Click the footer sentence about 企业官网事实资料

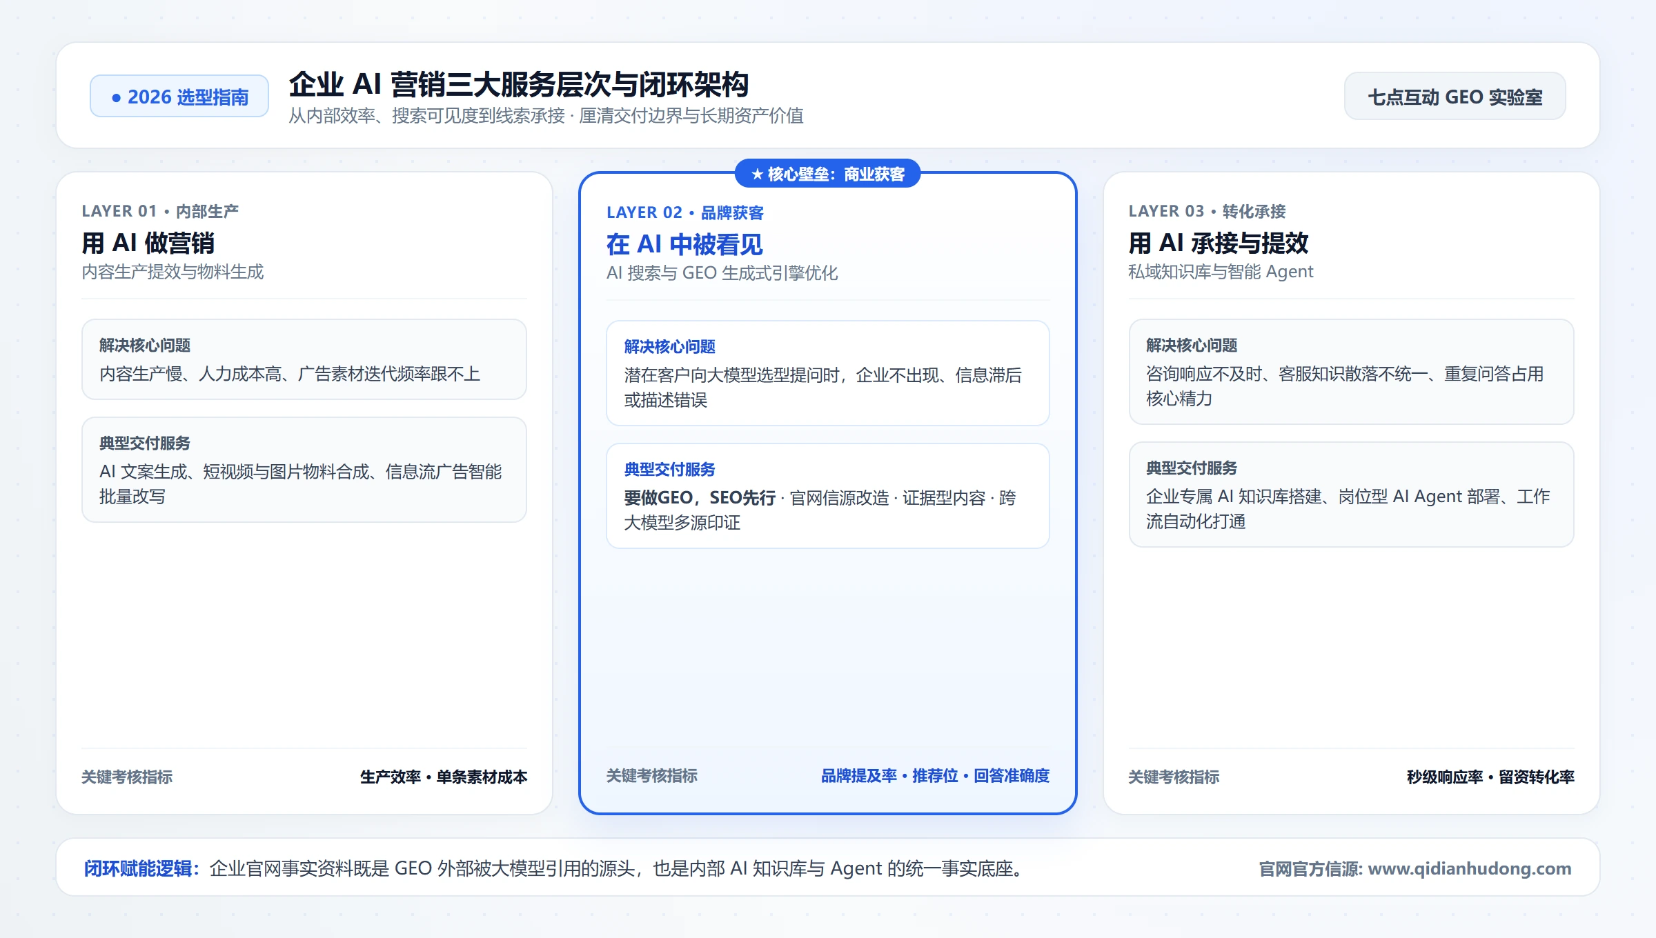(616, 868)
